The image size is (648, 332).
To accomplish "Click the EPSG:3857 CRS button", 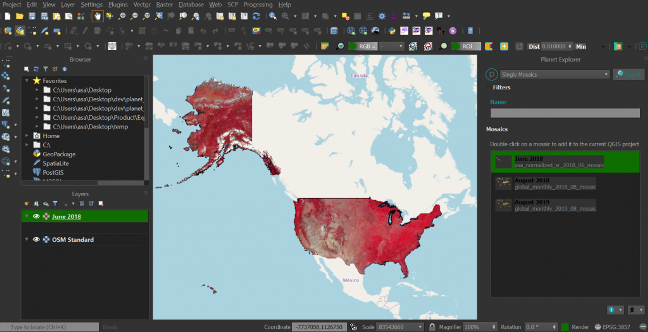I will tap(613, 327).
